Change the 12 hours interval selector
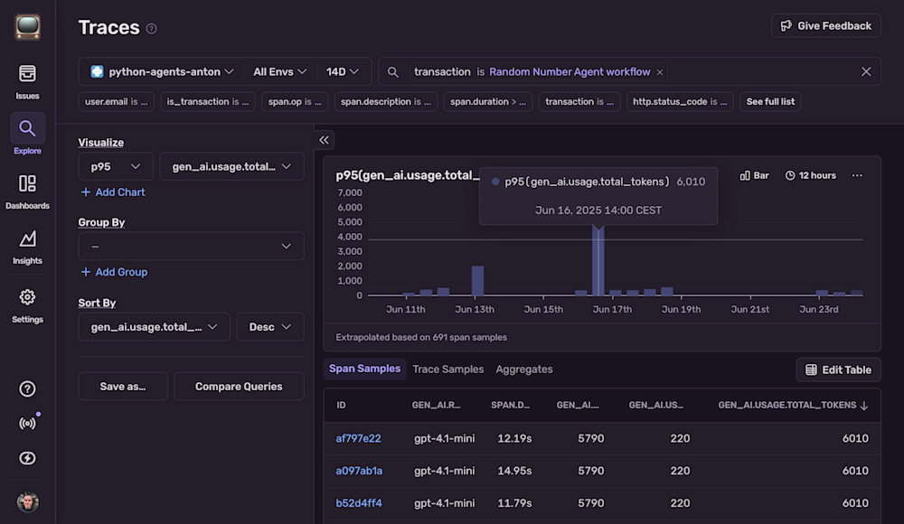The image size is (904, 524). pyautogui.click(x=811, y=175)
